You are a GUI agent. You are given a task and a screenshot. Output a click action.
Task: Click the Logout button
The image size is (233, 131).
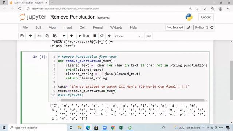click(x=206, y=17)
